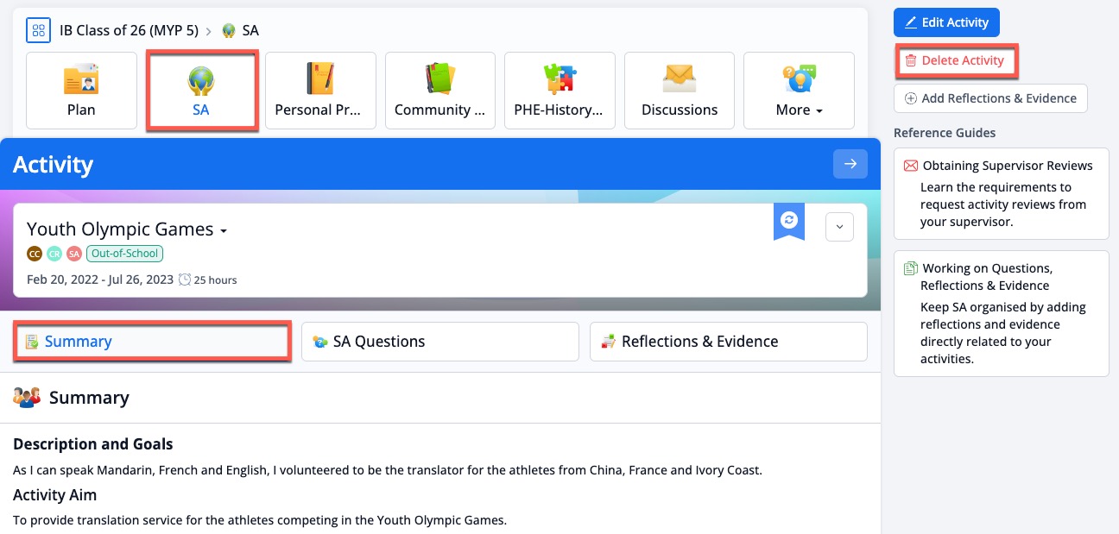
Task: Open the dashboard grid icon beside the breadcrumb
Action: [x=38, y=30]
